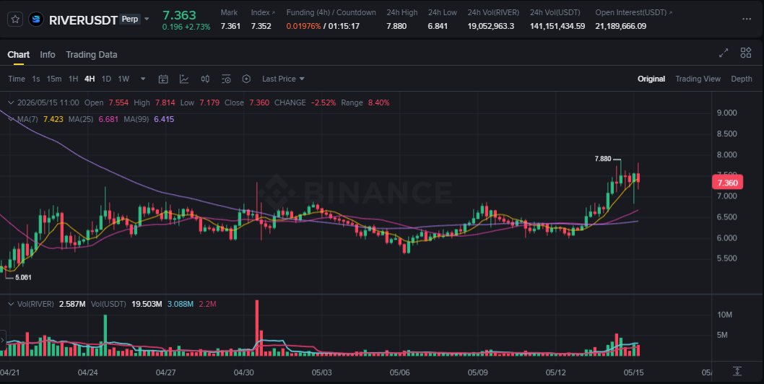Switch to the Chart tab
The image size is (764, 384).
click(x=19, y=55)
